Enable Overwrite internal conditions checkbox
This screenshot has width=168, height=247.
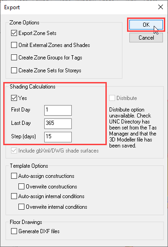pos(21,206)
